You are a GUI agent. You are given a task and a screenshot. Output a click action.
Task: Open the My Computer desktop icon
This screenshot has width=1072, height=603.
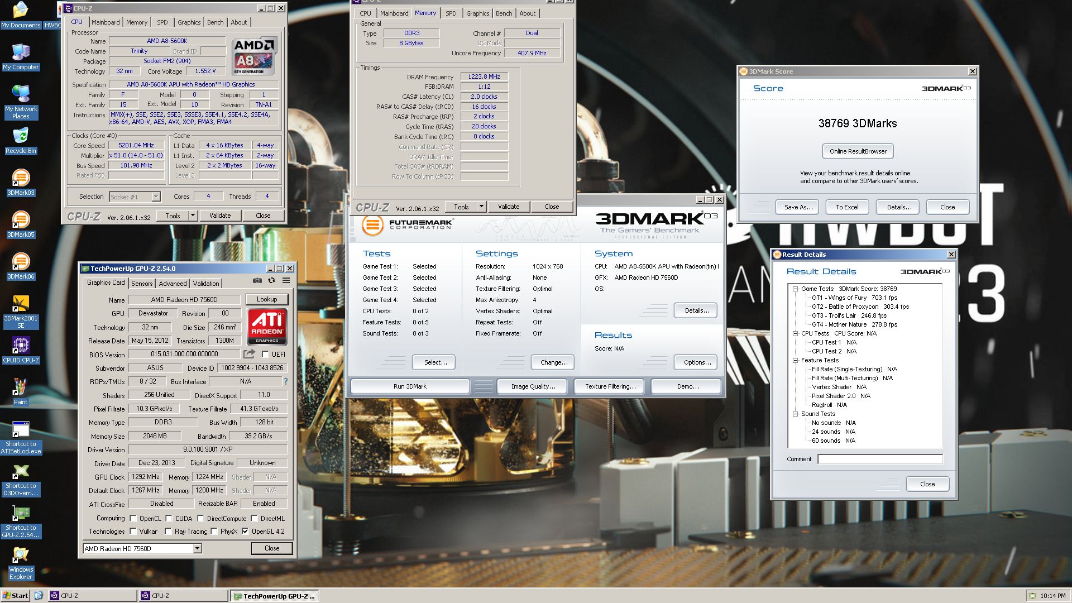21,57
